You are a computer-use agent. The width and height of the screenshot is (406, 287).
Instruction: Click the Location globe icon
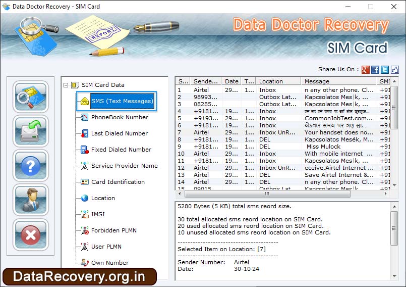coord(85,198)
